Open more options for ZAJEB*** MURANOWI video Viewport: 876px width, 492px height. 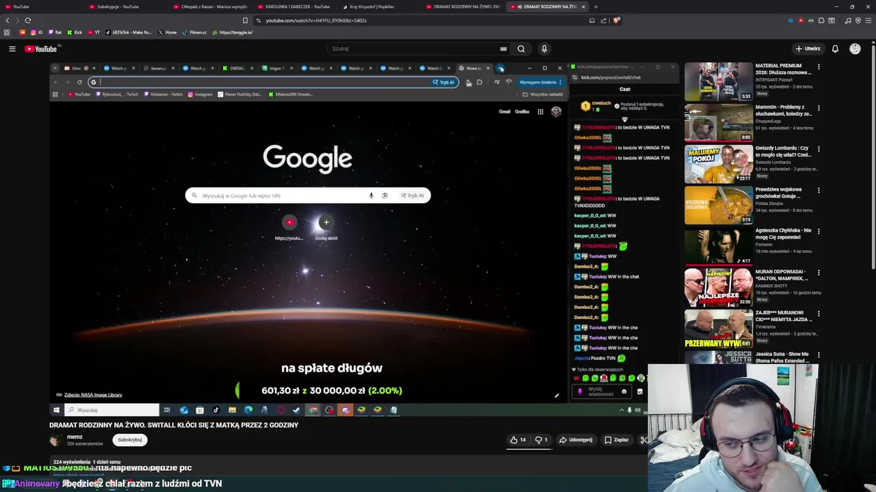tap(819, 314)
